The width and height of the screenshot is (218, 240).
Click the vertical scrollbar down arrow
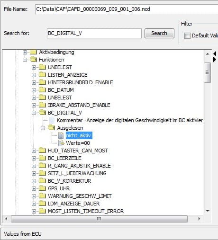tap(208, 211)
